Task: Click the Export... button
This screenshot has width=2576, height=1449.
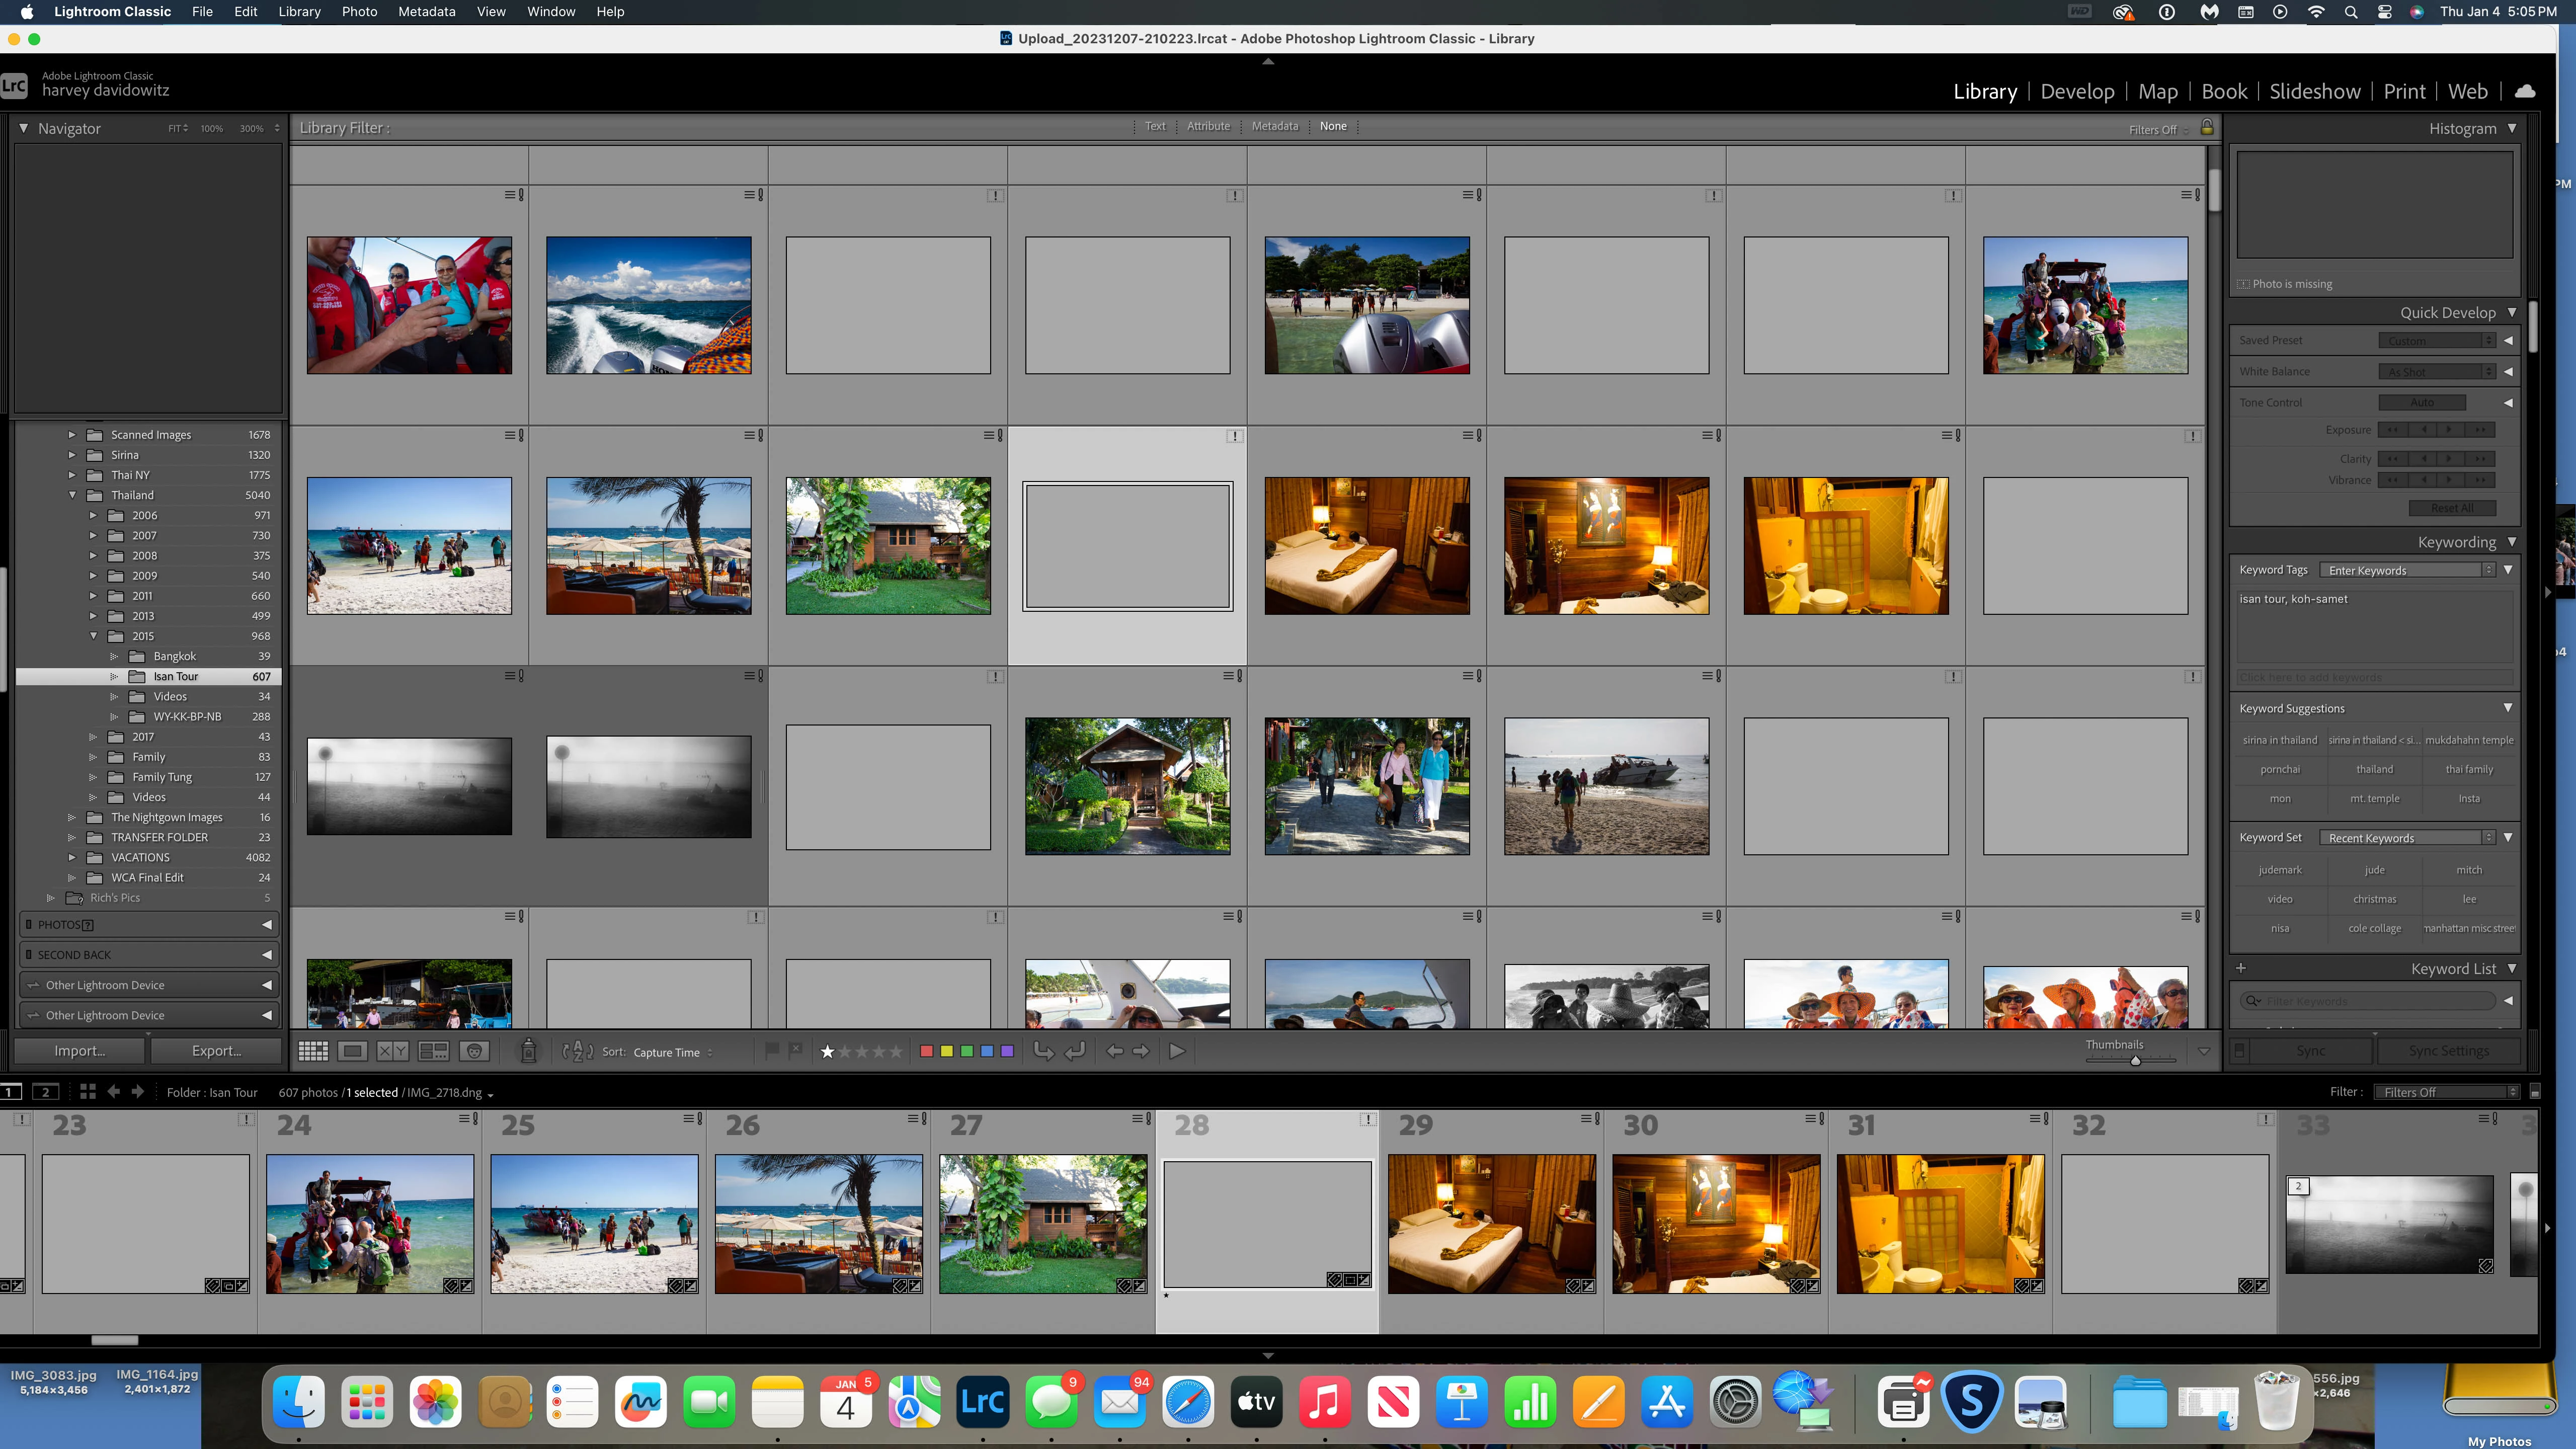Action: click(216, 1051)
